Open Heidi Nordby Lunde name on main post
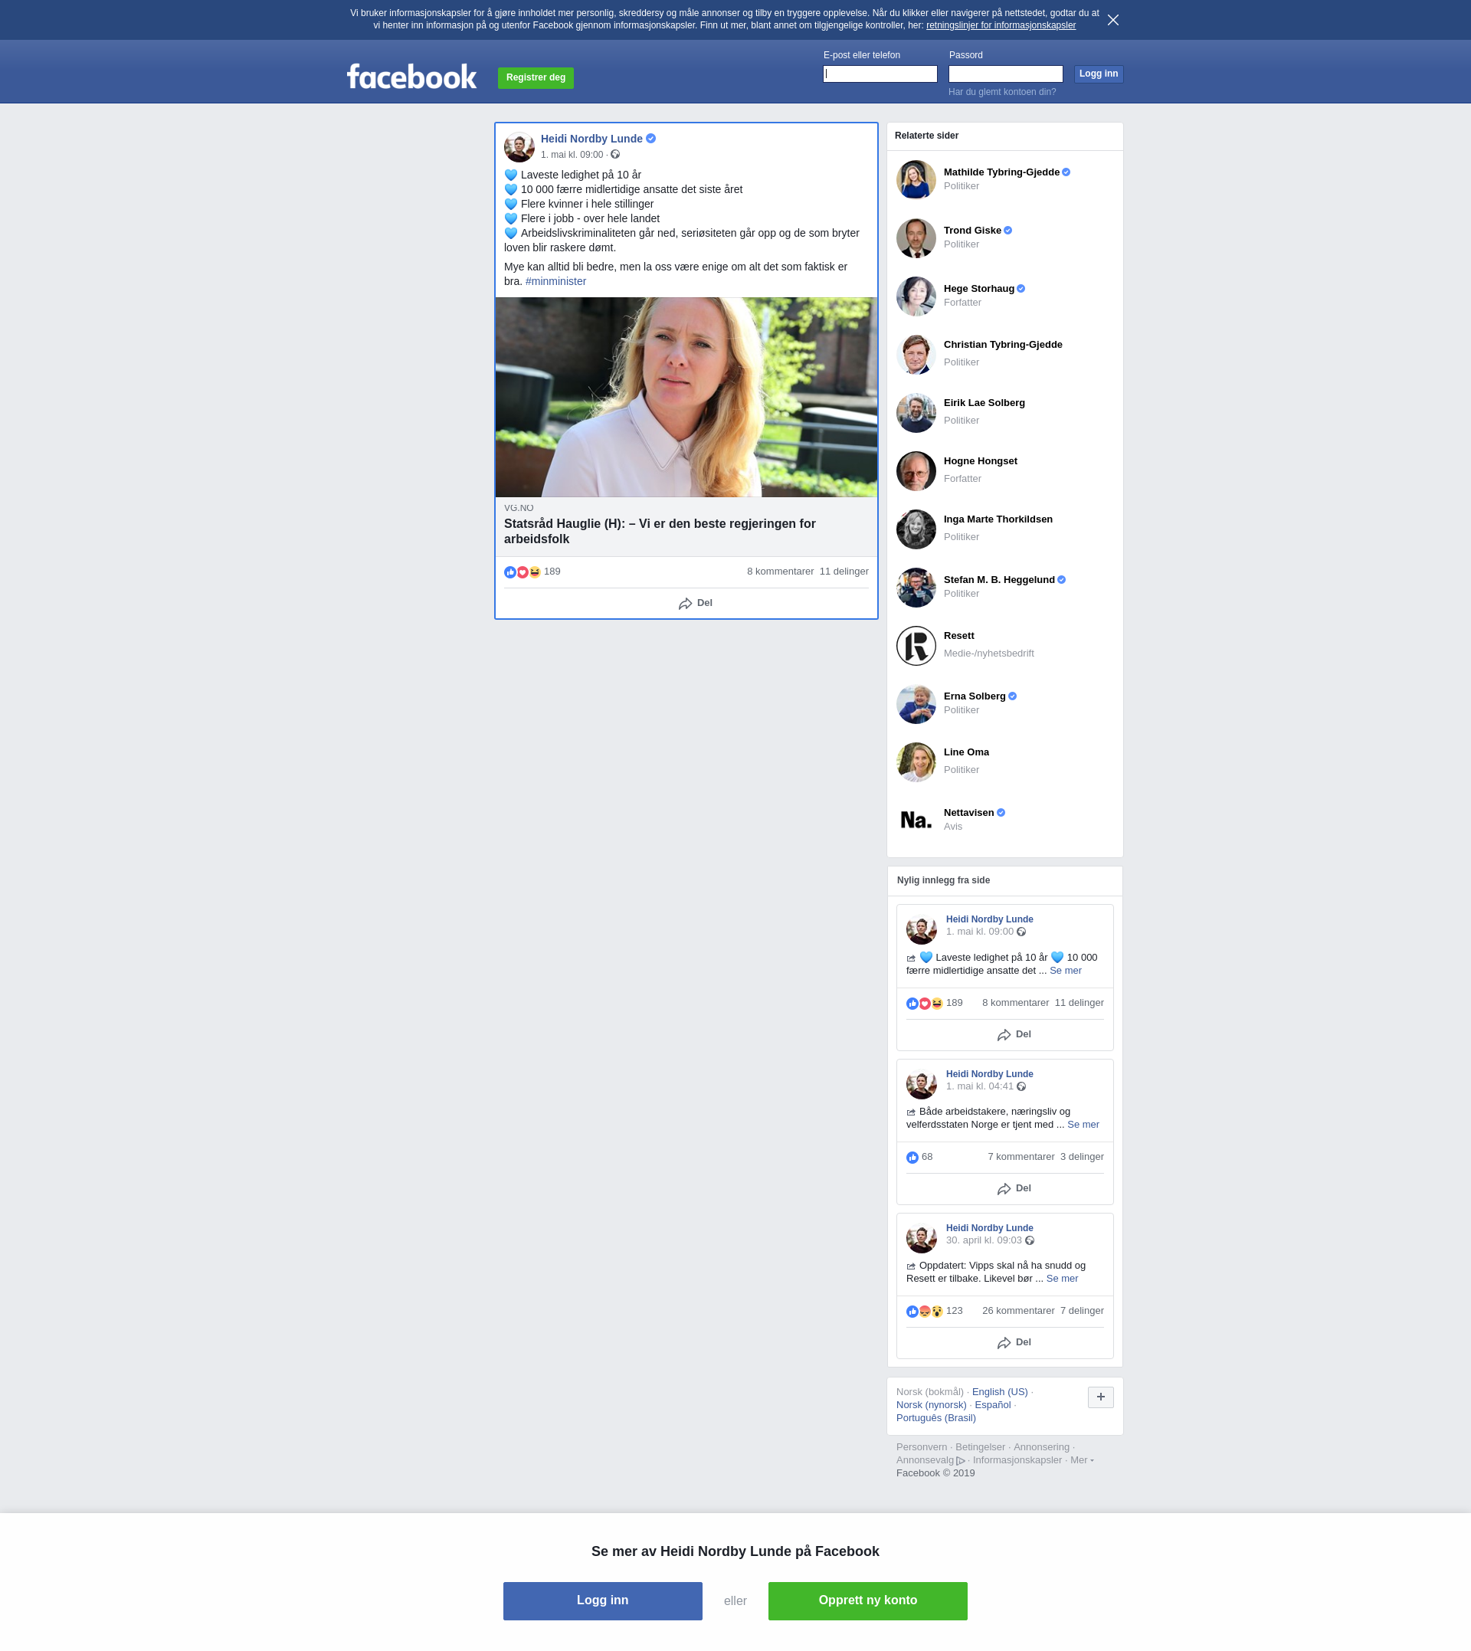This screenshot has height=1651, width=1471. [x=591, y=139]
